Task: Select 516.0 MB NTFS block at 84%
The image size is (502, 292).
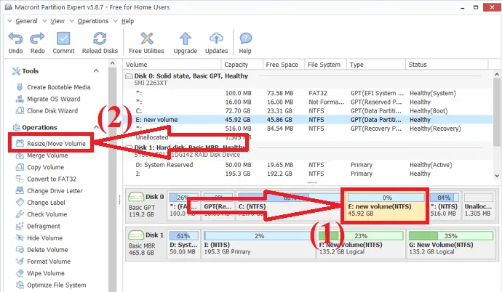Action: tap(444, 206)
